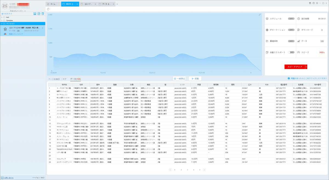Viewport: 329px width, 180px height.
Task: Open the ログ view
Action: 65,79
